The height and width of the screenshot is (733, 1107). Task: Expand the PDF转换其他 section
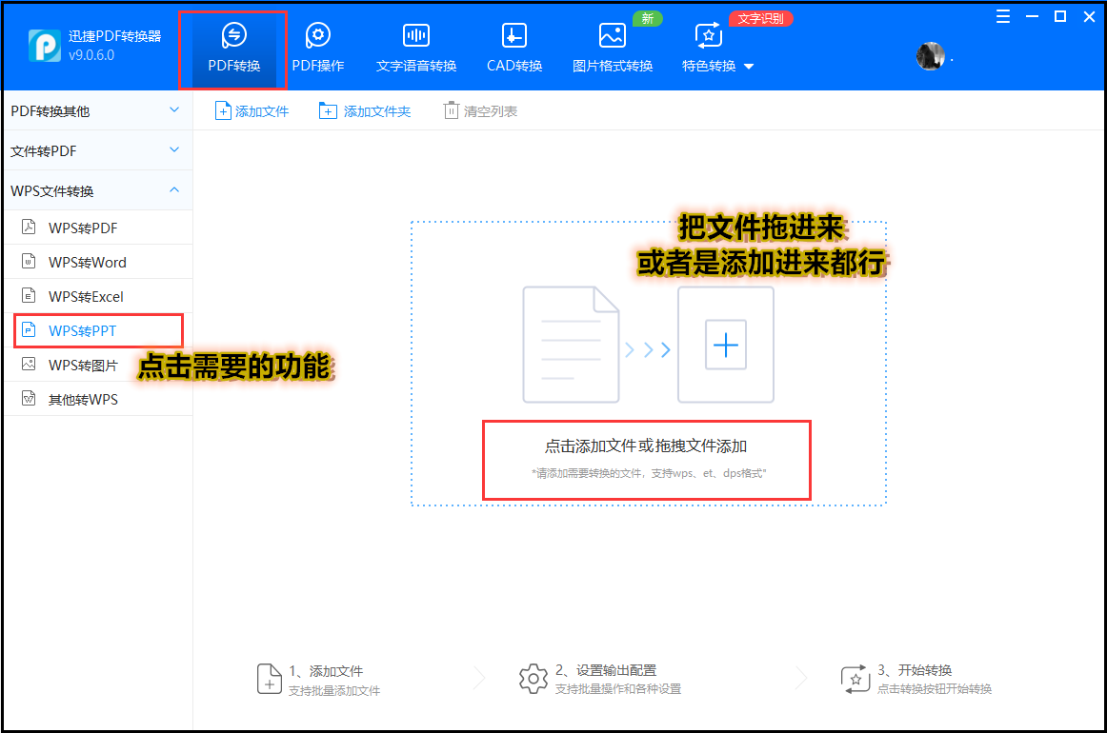click(x=97, y=110)
